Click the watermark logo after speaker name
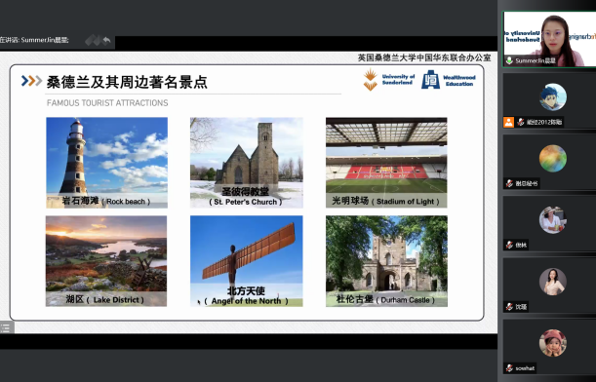 [x=98, y=40]
